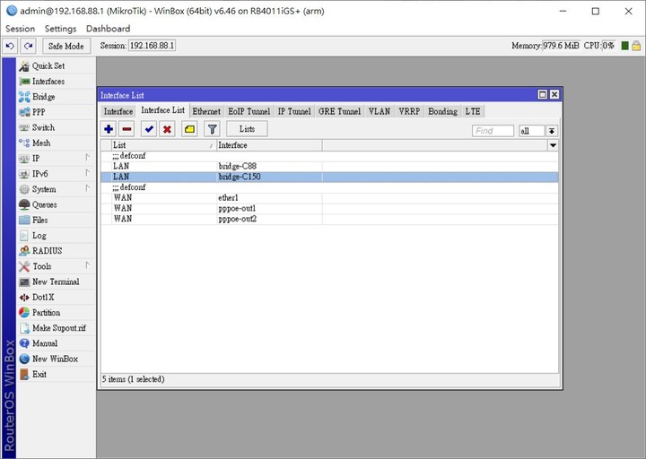
Task: Switch to the VRRP tab
Action: tap(409, 111)
